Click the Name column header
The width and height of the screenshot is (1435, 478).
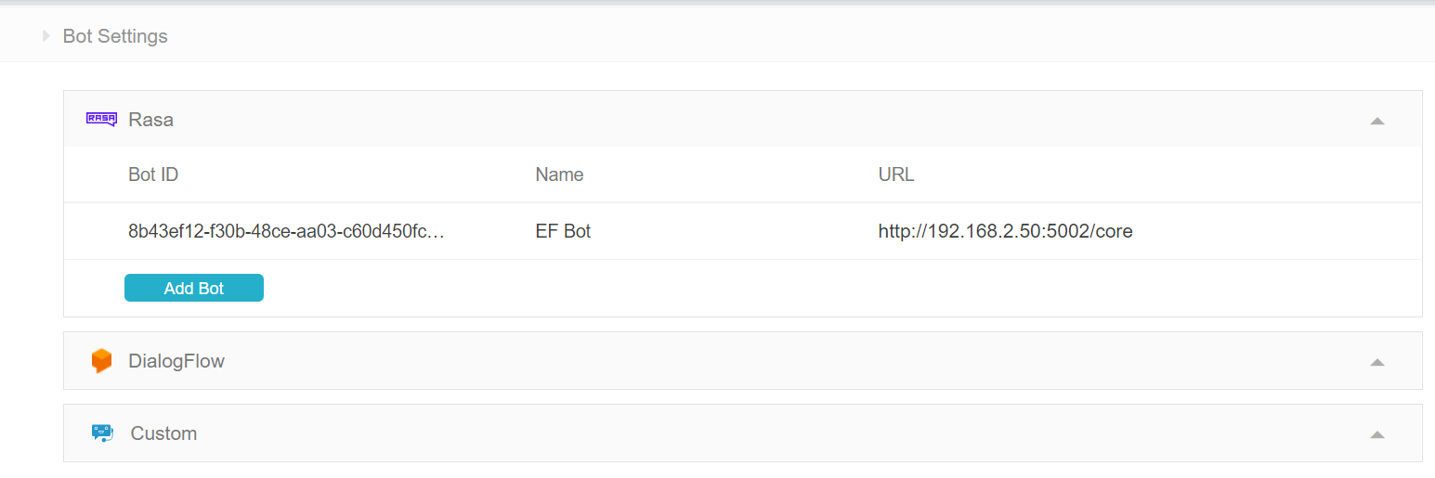tap(559, 174)
